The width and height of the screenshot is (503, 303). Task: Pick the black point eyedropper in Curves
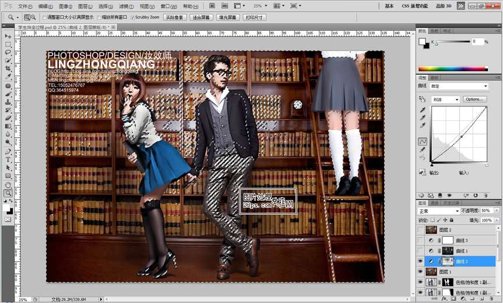coord(423,110)
